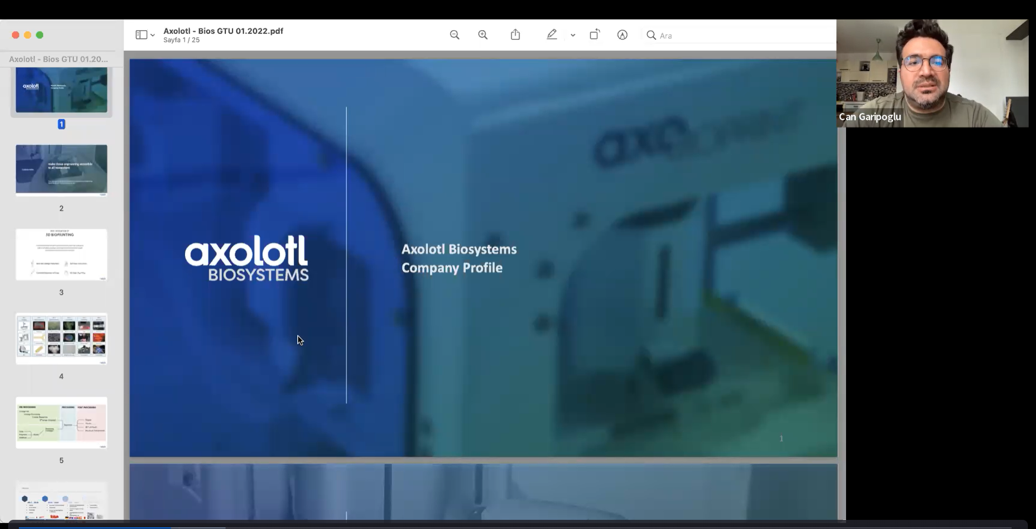
Task: Click the Can Garipoglu video tile
Action: [932, 73]
